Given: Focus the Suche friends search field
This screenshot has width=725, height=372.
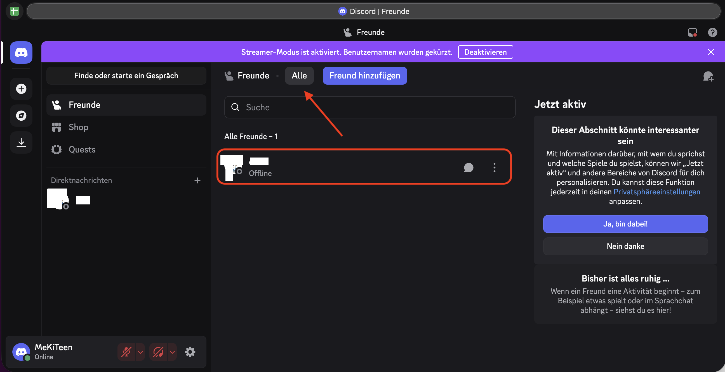Looking at the screenshot, I should tap(369, 107).
